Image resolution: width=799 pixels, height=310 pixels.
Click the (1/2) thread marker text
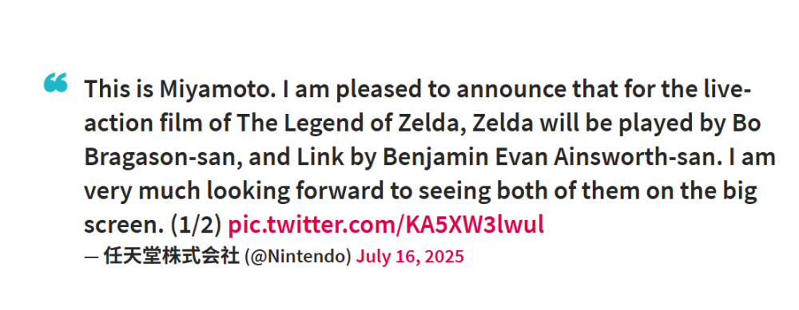tap(197, 226)
